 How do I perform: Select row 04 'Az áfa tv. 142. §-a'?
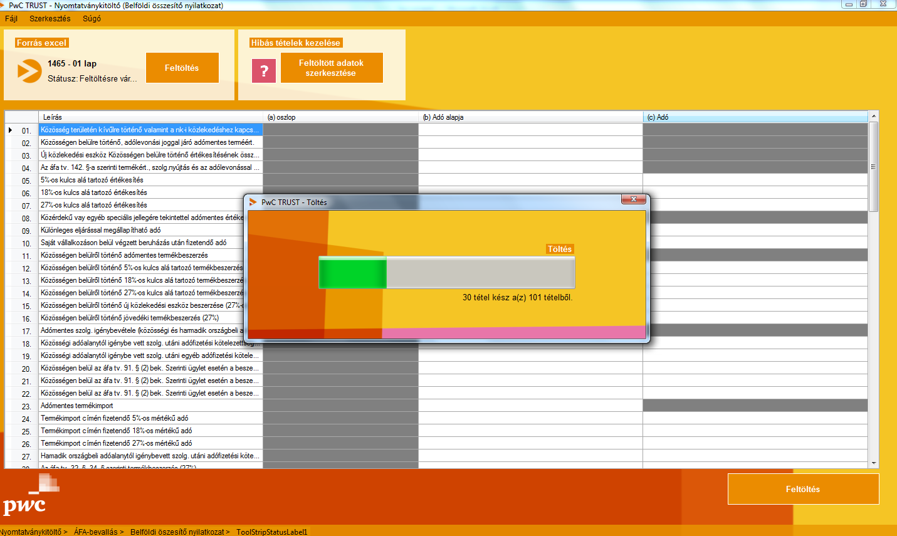pos(150,167)
